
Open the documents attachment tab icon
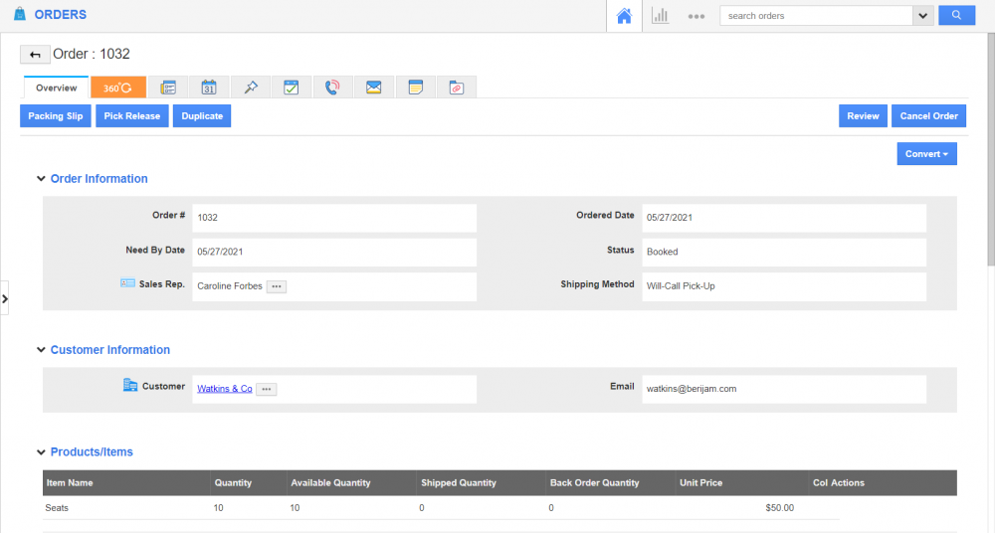point(456,88)
